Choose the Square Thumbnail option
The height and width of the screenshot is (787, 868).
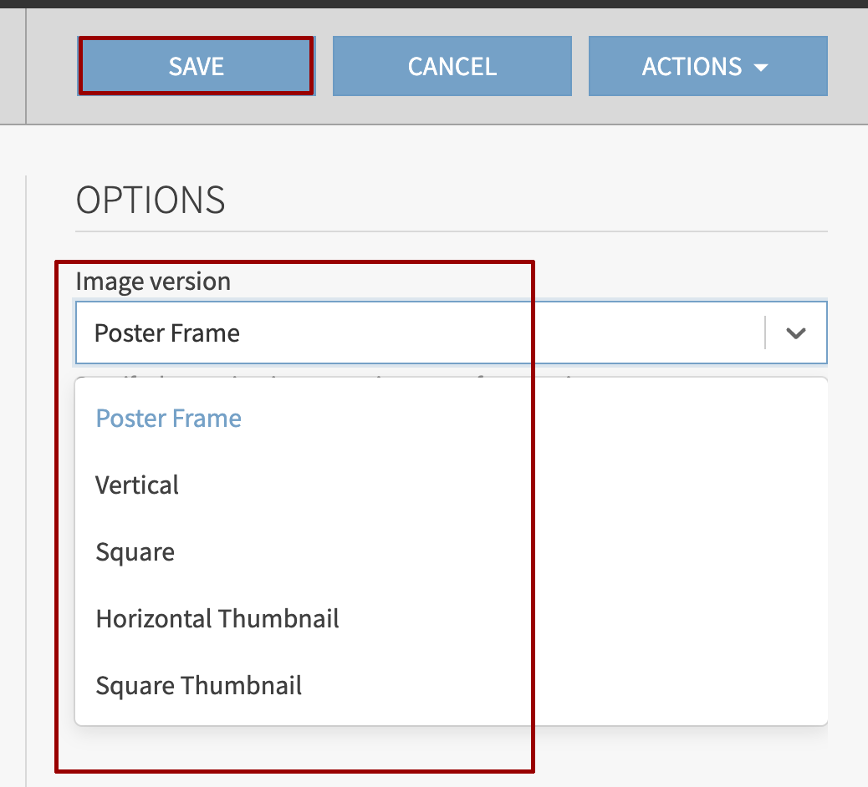(199, 686)
